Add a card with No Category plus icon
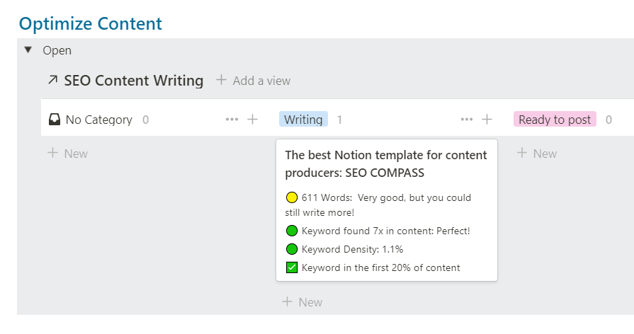Image resolution: width=634 pixels, height=334 pixels. pyautogui.click(x=252, y=119)
